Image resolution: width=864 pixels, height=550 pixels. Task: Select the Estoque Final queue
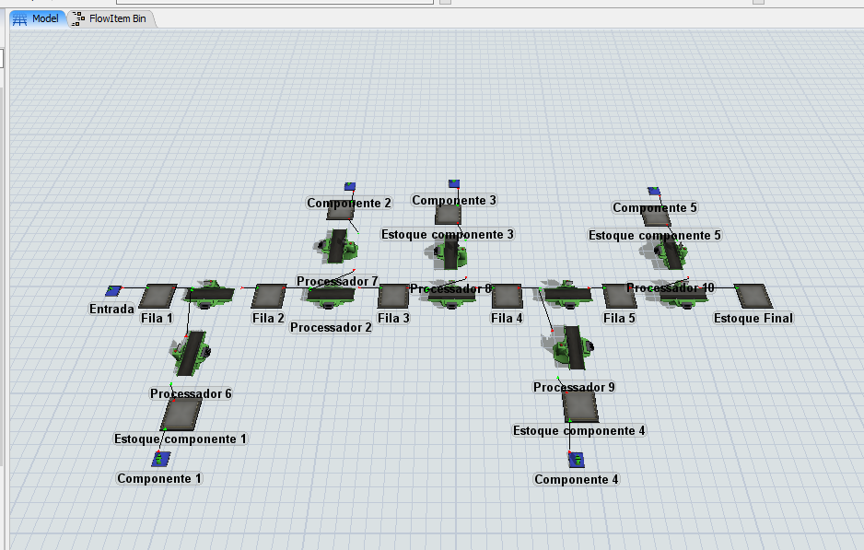[x=752, y=296]
